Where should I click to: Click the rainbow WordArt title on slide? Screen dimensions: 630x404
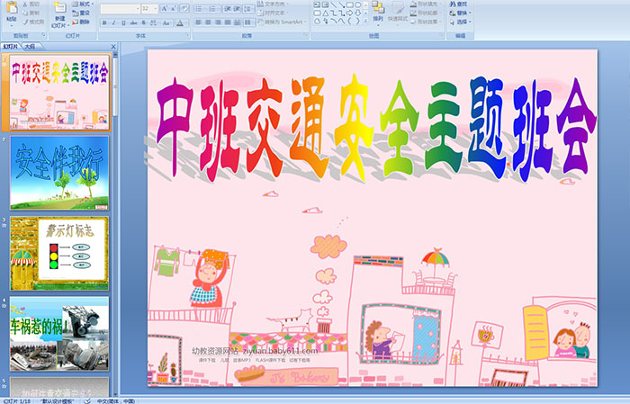tap(376, 128)
